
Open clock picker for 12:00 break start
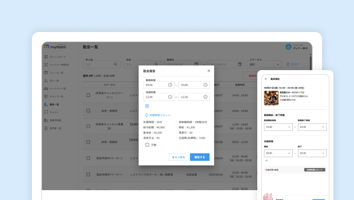170,97
